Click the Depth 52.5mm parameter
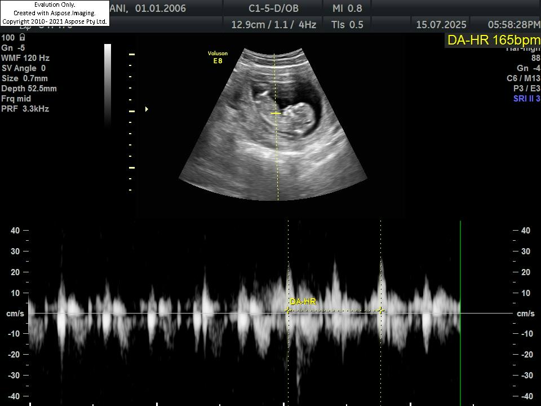541x406 pixels. (x=29, y=89)
